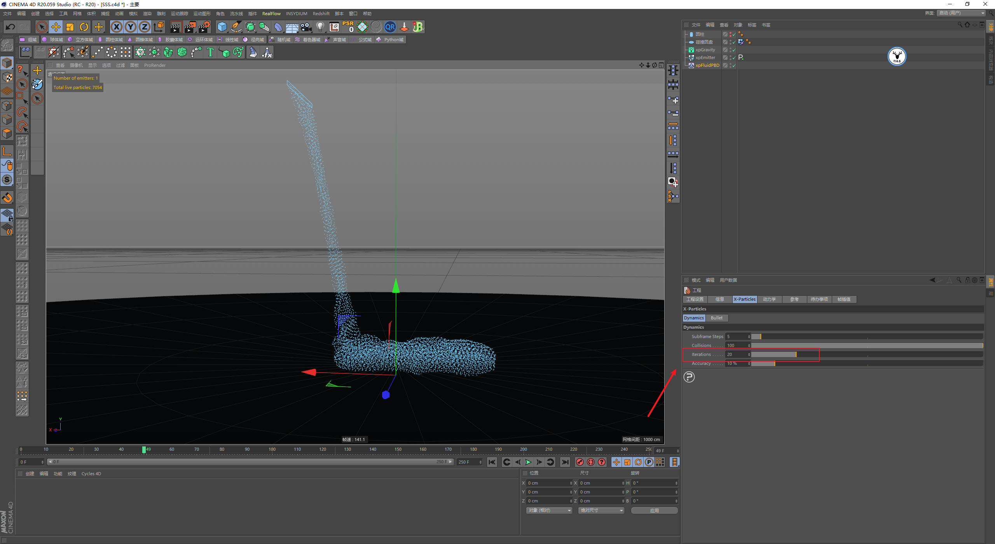
Task: Click the Scale tool icon
Action: click(70, 27)
